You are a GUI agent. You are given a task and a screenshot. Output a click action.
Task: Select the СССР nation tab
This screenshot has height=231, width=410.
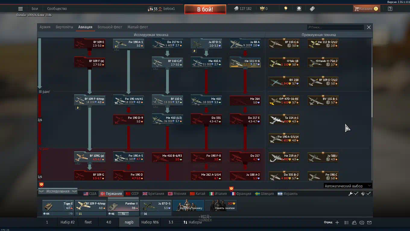click(132, 194)
